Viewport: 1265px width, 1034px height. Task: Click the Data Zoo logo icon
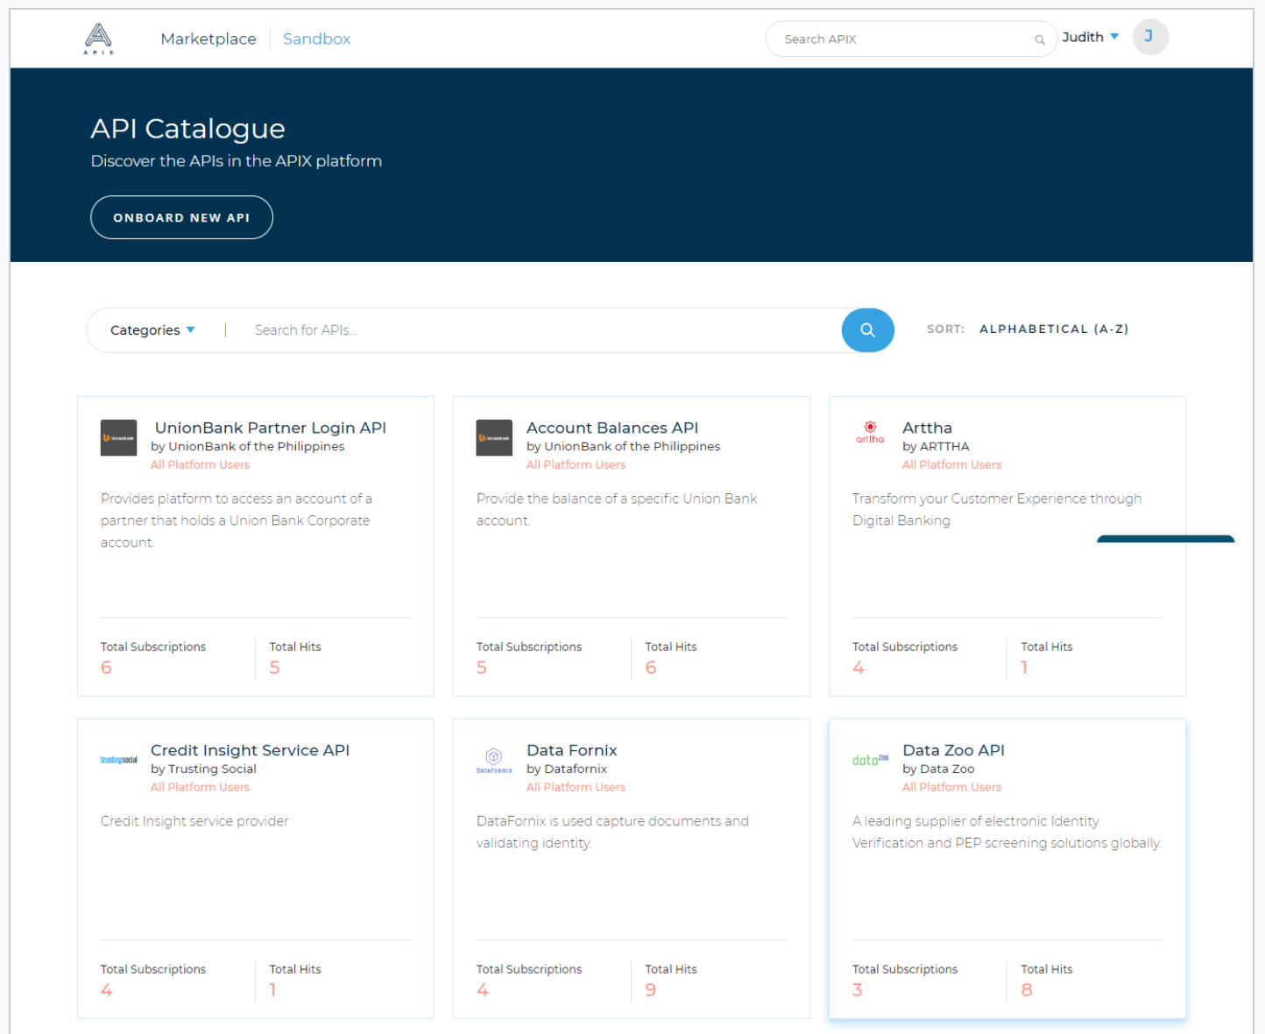point(870,760)
